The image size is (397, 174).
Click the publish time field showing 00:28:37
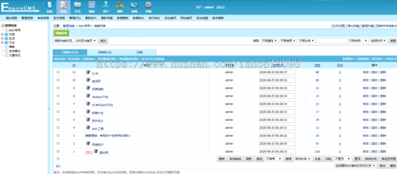pyautogui.click(x=277, y=72)
